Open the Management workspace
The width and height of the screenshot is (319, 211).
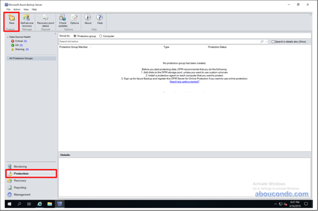[22, 194]
